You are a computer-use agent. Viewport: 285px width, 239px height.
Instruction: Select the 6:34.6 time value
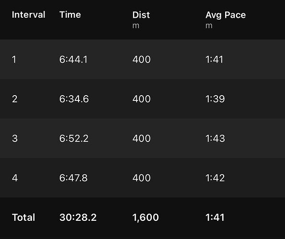click(x=74, y=99)
